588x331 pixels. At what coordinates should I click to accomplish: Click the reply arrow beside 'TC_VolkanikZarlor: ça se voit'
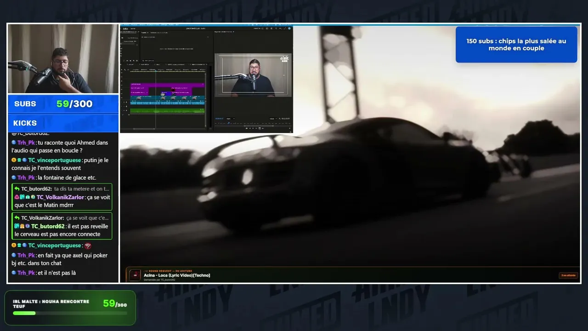tap(17, 218)
